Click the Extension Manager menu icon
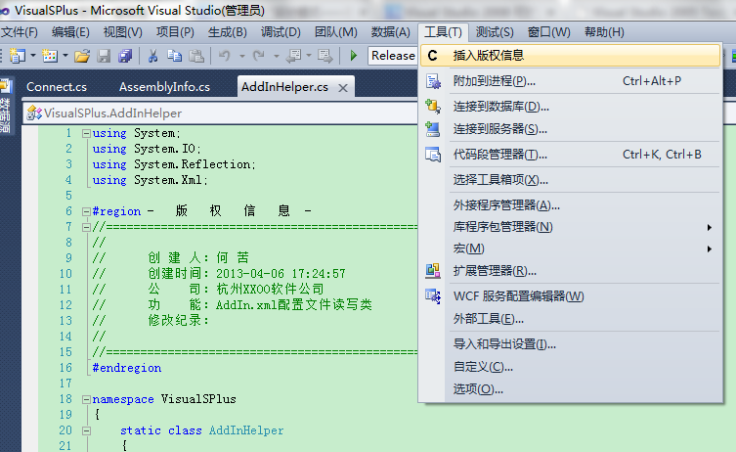Screen dimensions: 736x452 (x=433, y=271)
